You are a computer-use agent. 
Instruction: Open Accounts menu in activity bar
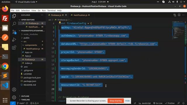[14, 90]
